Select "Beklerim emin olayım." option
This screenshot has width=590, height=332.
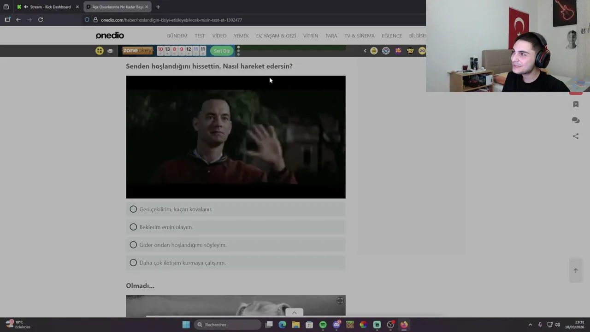236,227
